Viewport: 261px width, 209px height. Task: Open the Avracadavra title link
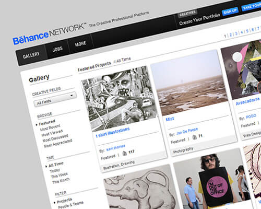248,101
